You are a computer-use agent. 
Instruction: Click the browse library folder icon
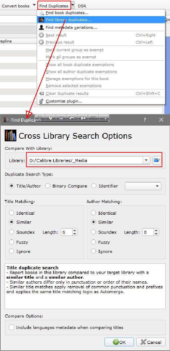point(157,160)
